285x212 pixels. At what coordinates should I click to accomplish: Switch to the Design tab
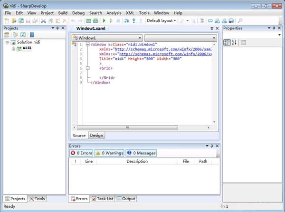[x=96, y=136]
